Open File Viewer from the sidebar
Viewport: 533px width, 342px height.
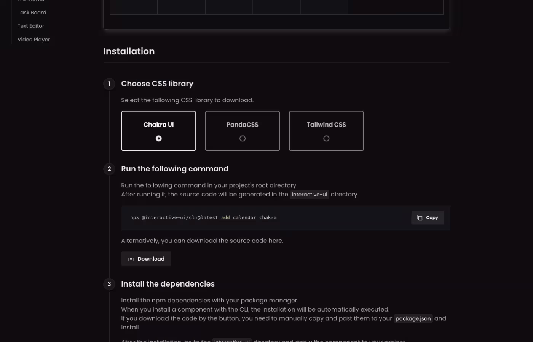coord(32,1)
